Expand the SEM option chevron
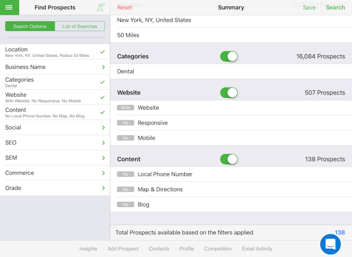 (x=103, y=158)
